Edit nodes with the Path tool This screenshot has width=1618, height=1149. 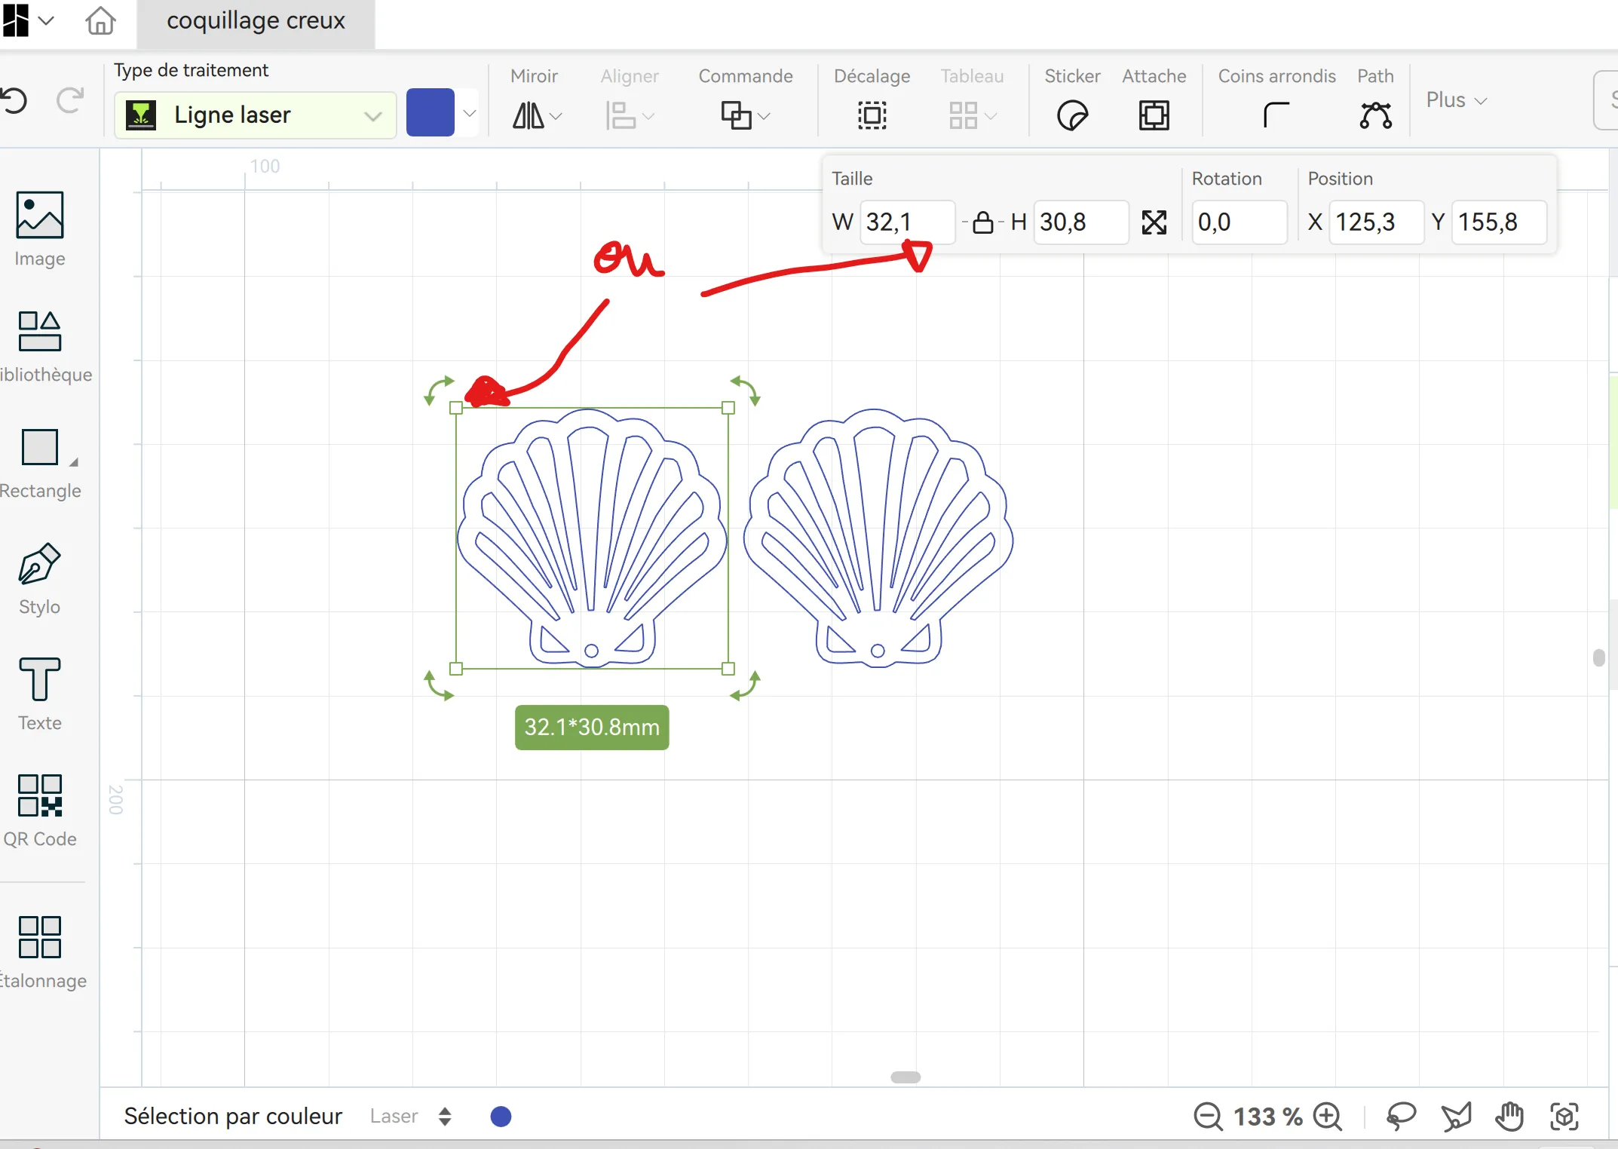point(1375,115)
